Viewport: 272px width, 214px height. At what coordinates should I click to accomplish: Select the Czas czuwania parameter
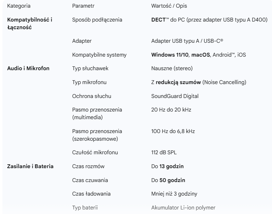coord(90,180)
